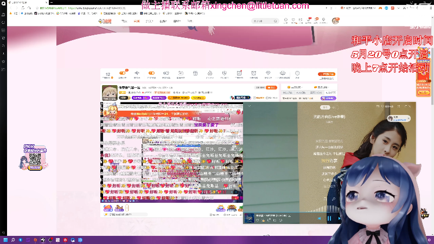Like the song with the heart icon
The width and height of the screenshot is (434, 244).
click(x=257, y=221)
